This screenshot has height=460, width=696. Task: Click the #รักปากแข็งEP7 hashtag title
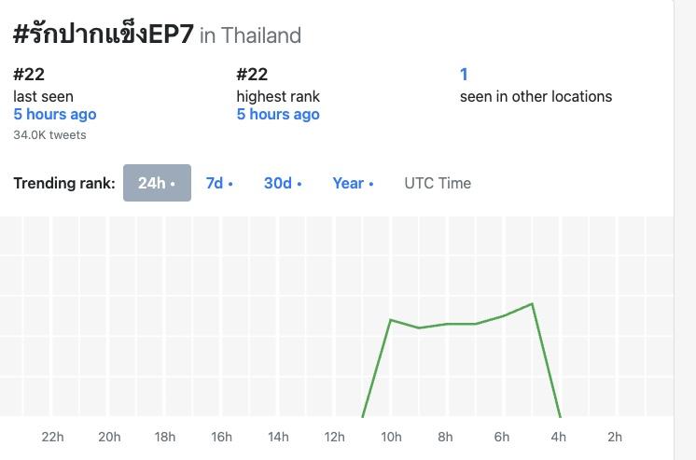(104, 35)
